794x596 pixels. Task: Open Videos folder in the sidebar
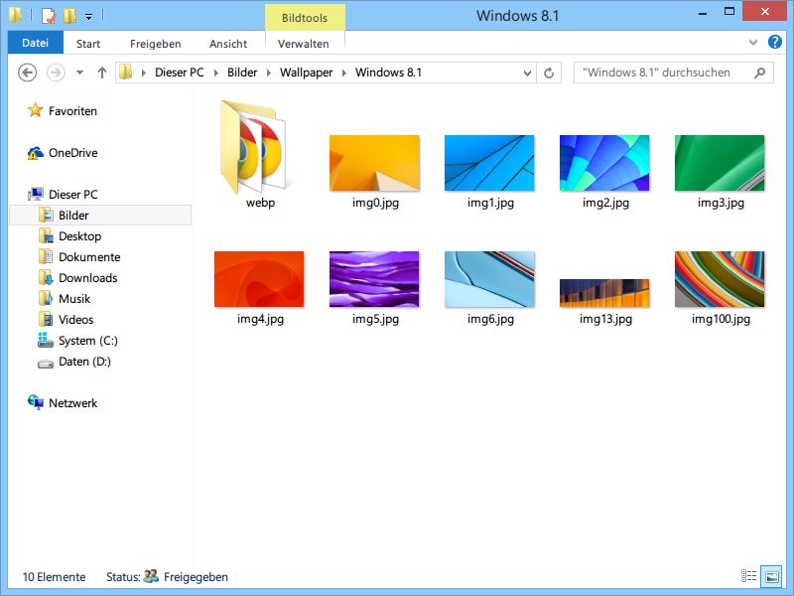point(76,319)
